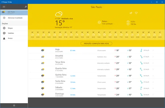Click the 5,9 mm rainfall value

[x=73, y=95]
